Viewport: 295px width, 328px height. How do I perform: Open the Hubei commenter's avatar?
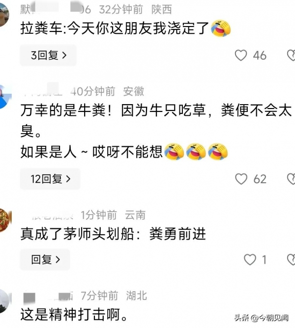(x=5, y=301)
